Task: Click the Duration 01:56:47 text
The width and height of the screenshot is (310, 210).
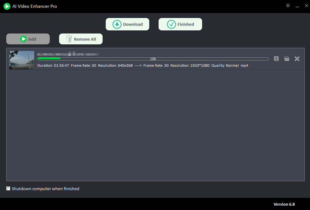Action: click(53, 65)
